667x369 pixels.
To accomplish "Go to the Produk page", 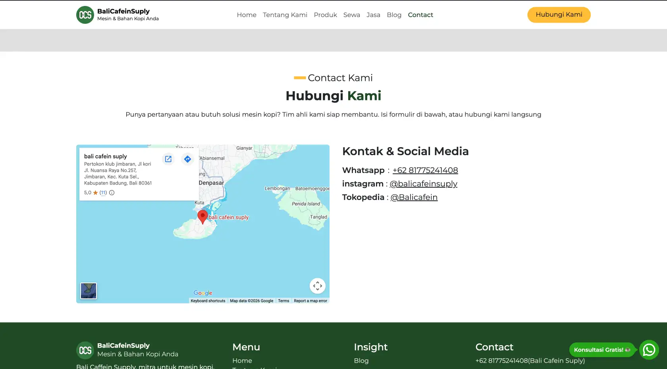I will coord(325,15).
